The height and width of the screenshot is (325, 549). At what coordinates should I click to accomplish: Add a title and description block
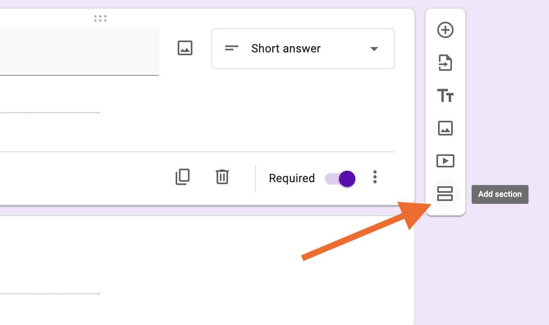point(445,96)
